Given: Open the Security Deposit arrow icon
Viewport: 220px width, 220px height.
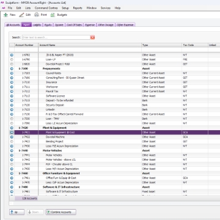Looking at the screenshot, I should tap(12, 105).
